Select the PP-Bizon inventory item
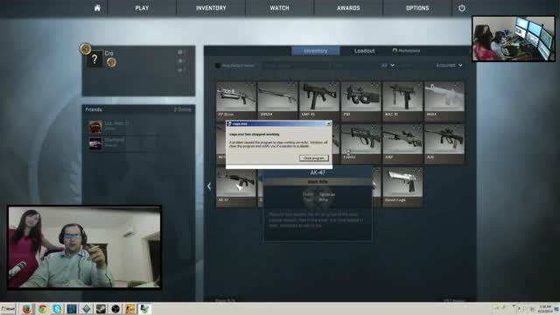Image resolution: width=560 pixels, height=315 pixels. coord(236,101)
